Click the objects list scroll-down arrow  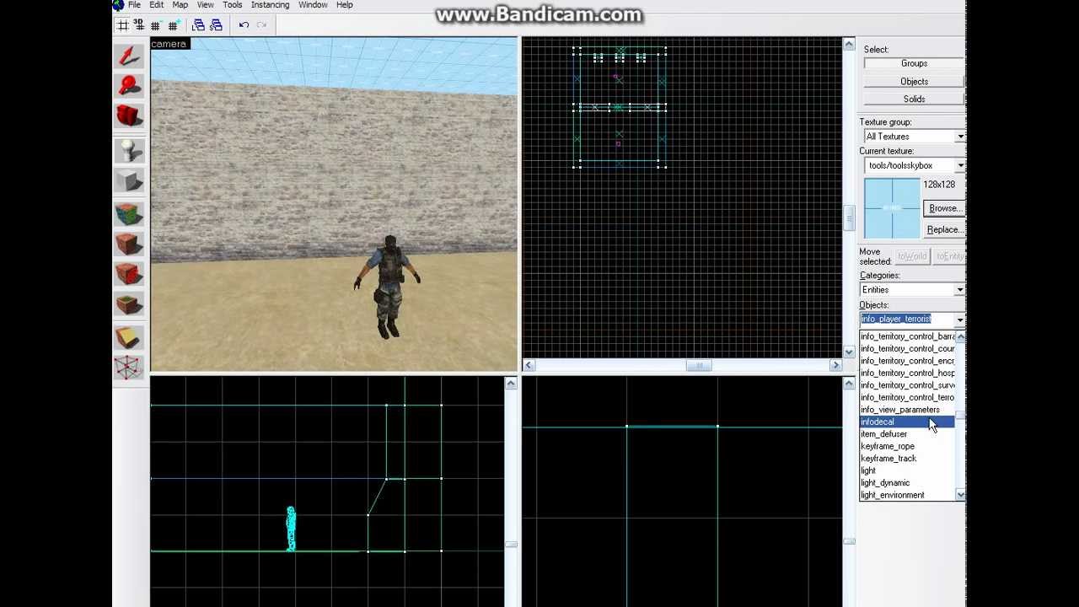(x=960, y=496)
